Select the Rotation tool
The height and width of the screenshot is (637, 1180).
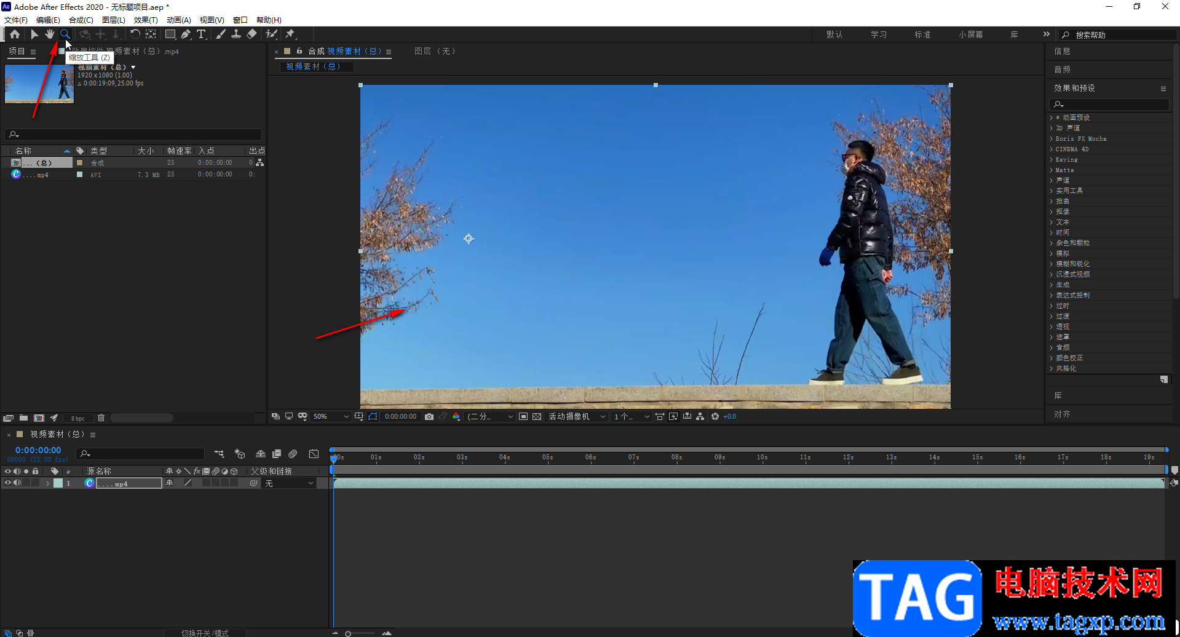[x=135, y=34]
